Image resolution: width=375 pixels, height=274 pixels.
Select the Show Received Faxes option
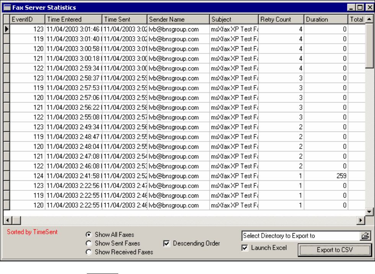coord(89,252)
